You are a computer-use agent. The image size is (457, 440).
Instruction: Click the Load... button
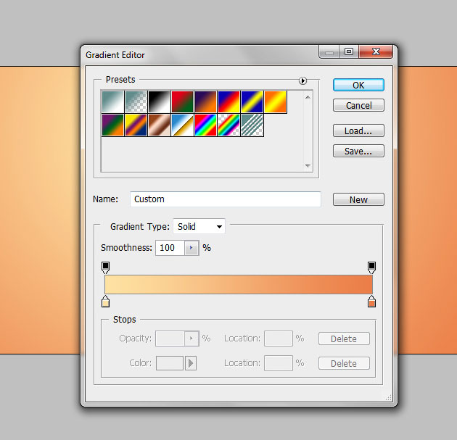(x=358, y=130)
